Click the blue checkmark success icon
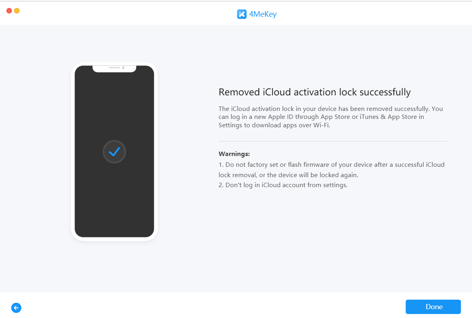The height and width of the screenshot is (318, 472). [x=114, y=152]
